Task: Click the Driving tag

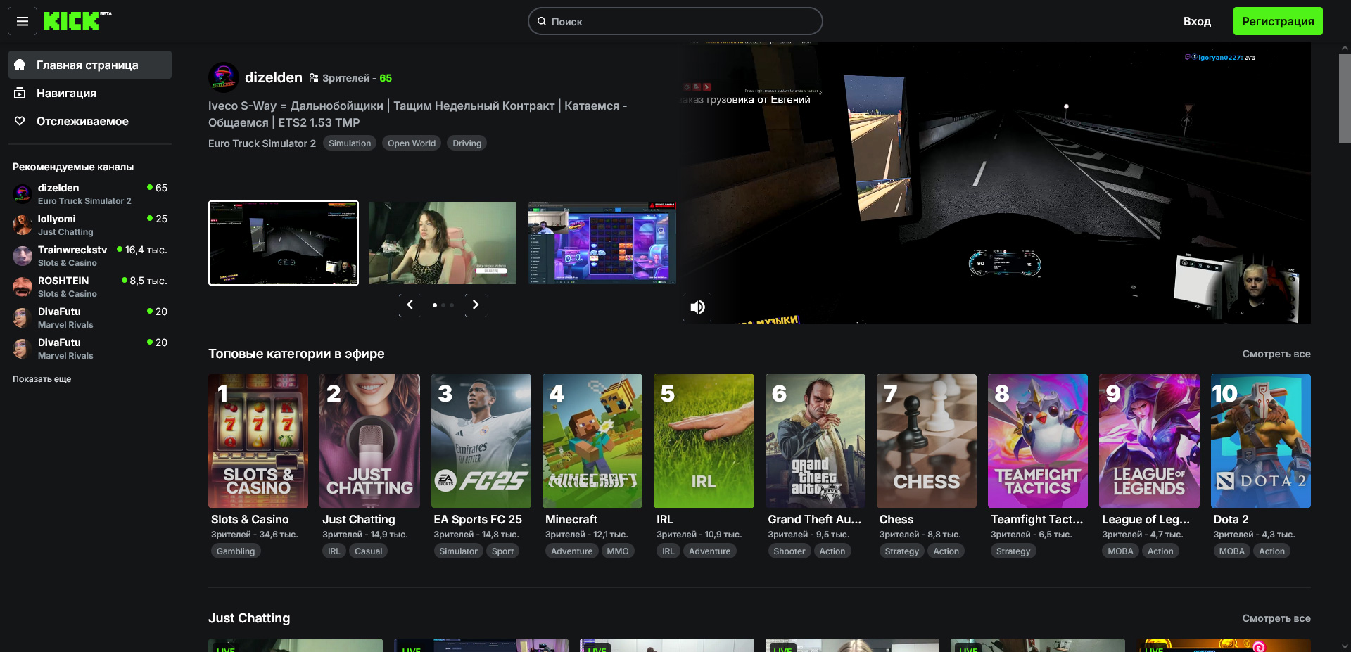Action: click(467, 143)
